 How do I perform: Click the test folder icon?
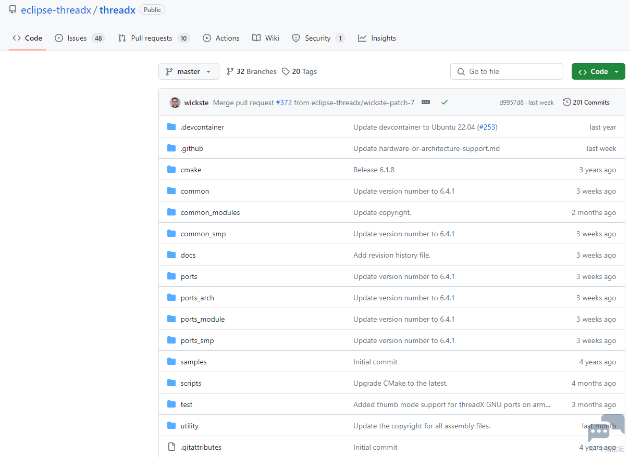(171, 404)
